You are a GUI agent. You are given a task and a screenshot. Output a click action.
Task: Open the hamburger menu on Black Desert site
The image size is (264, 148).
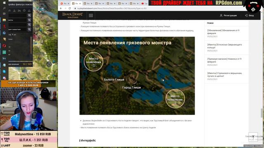tap(91, 16)
